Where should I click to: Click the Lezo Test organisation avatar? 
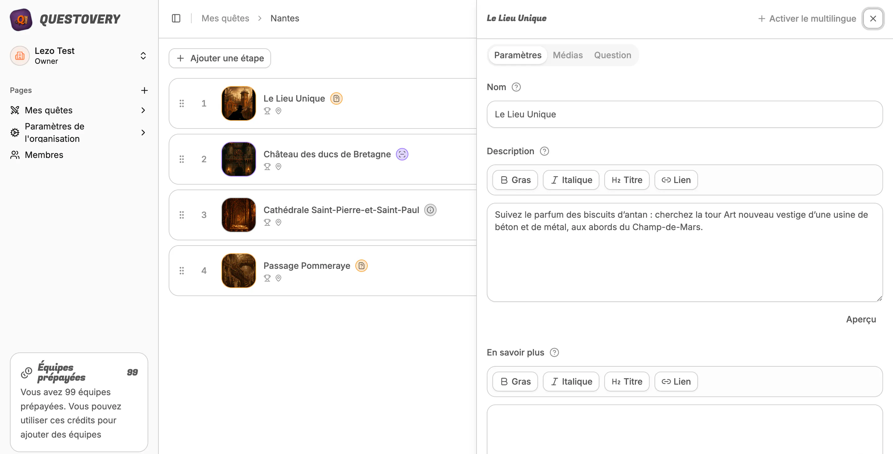click(x=20, y=56)
